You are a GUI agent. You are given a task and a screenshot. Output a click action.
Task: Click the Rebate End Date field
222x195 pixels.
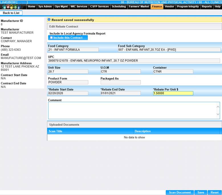(x=121, y=93)
